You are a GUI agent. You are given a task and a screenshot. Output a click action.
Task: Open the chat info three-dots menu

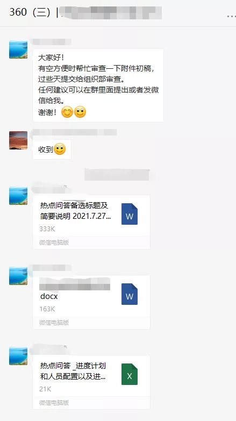(231, 16)
